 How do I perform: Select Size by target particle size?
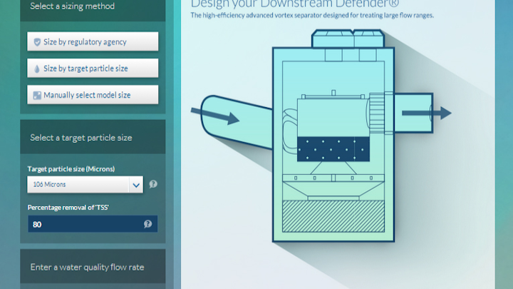93,69
